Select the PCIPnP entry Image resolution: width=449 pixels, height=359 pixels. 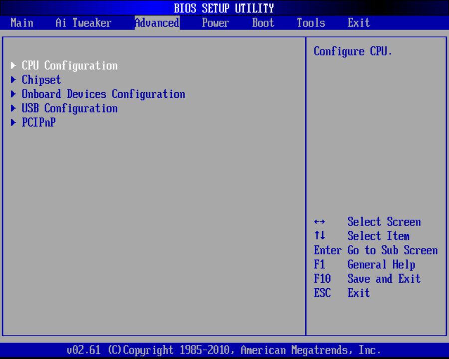coord(38,122)
